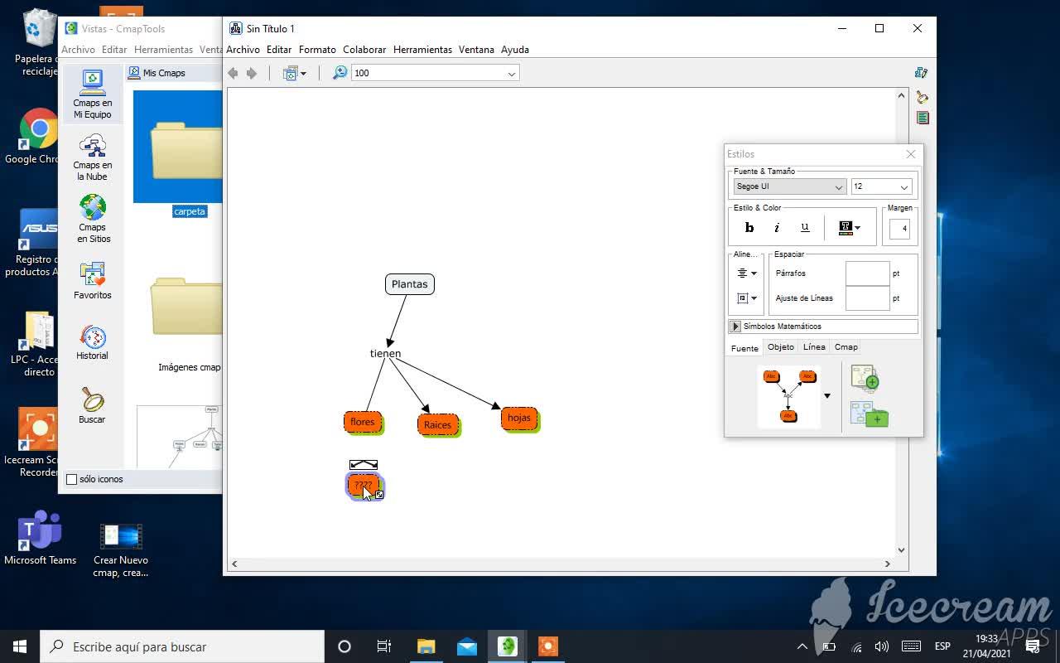This screenshot has width=1060, height=663.
Task: Switch to the Línea tab
Action: click(814, 347)
